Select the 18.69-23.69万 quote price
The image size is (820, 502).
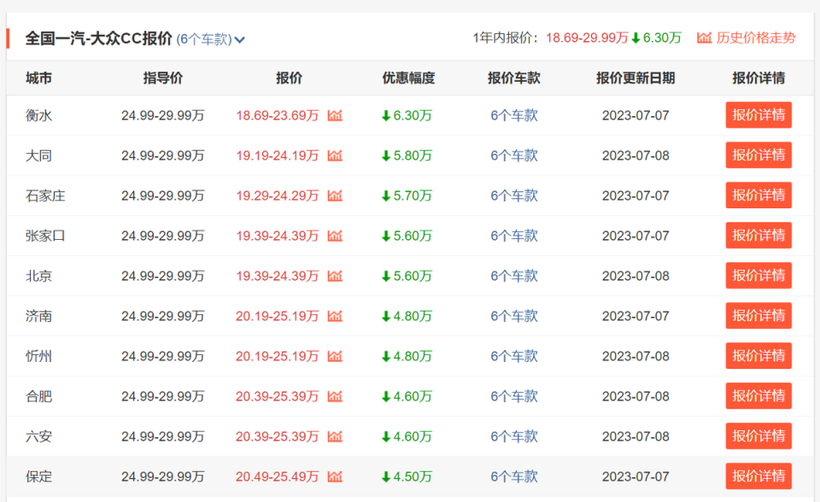[277, 115]
